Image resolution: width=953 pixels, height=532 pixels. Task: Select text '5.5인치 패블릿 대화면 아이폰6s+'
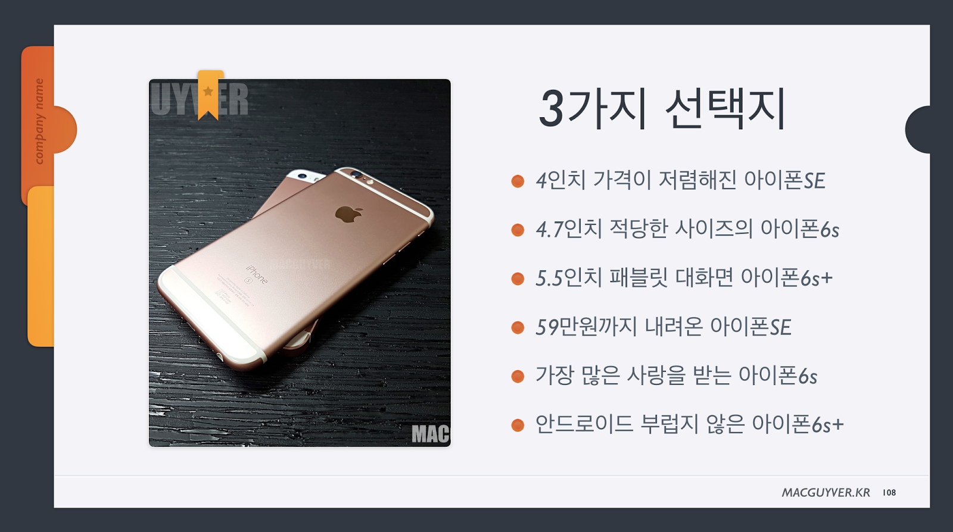(x=684, y=278)
